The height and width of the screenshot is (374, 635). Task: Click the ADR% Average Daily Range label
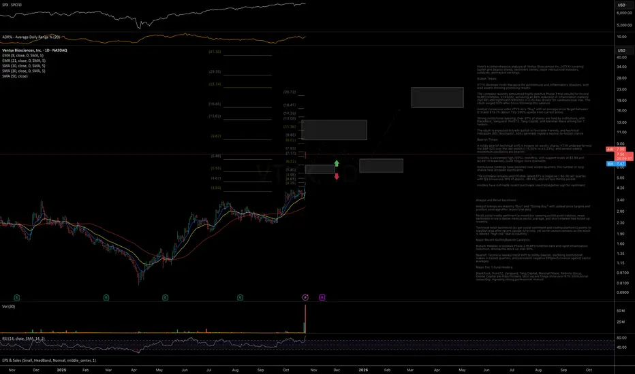pos(31,37)
